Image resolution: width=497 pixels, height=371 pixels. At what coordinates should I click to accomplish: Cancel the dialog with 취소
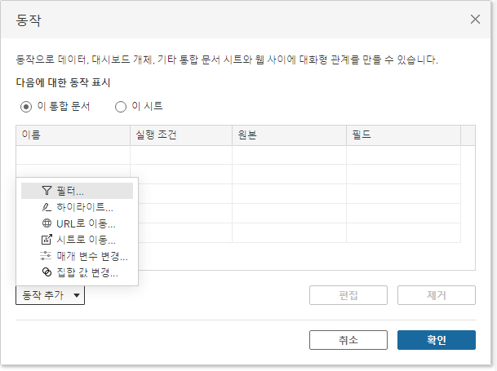point(348,340)
